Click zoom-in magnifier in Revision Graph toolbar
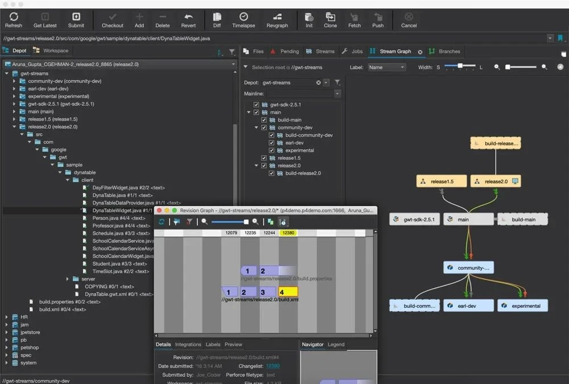This screenshot has height=384, width=569. coord(255,221)
